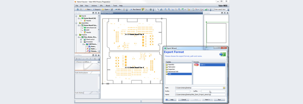Click the Browse folder icon beside Path field

(224, 88)
